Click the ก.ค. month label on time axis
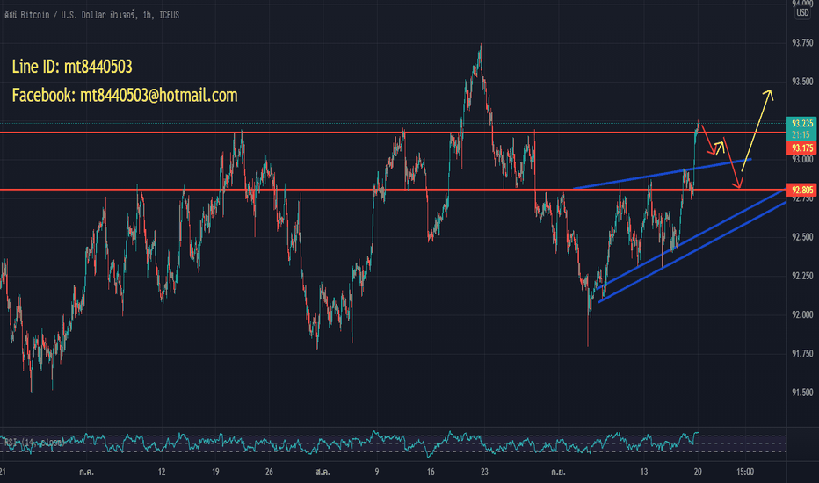The width and height of the screenshot is (819, 483). point(87,472)
